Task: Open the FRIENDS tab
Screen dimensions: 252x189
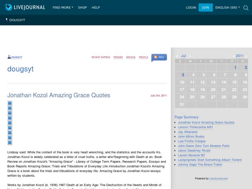Action: (118, 57)
